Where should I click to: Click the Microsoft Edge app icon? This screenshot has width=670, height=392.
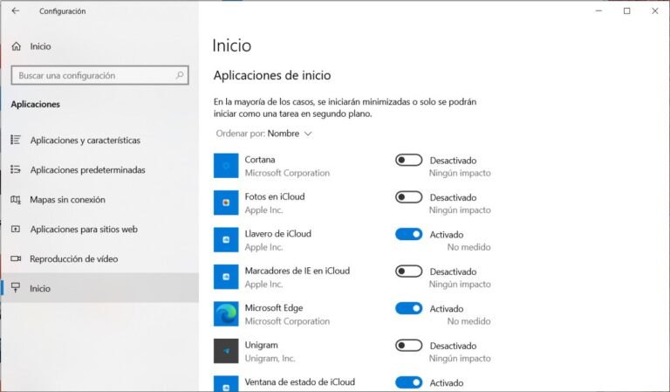click(x=226, y=313)
